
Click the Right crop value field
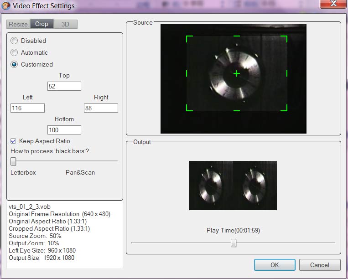[x=101, y=108]
